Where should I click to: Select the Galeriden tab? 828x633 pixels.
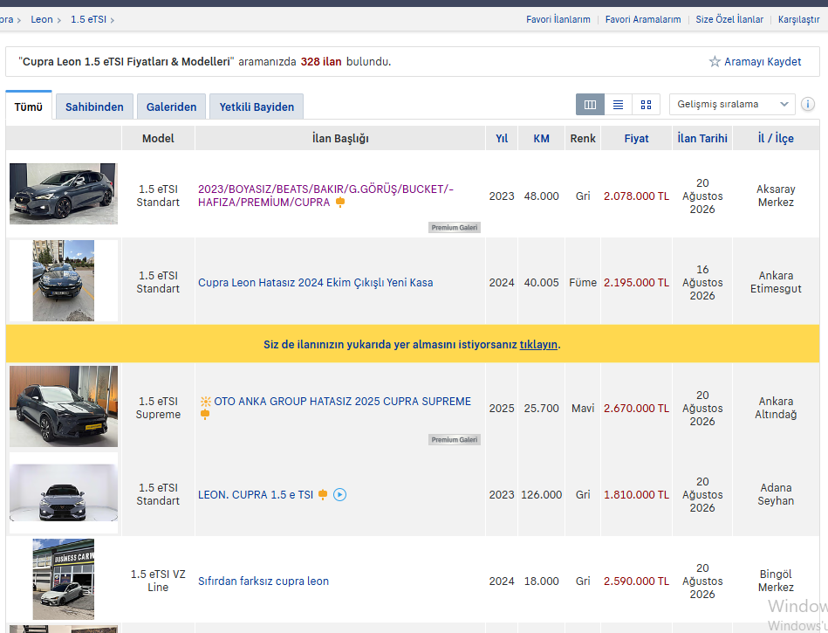(x=171, y=107)
